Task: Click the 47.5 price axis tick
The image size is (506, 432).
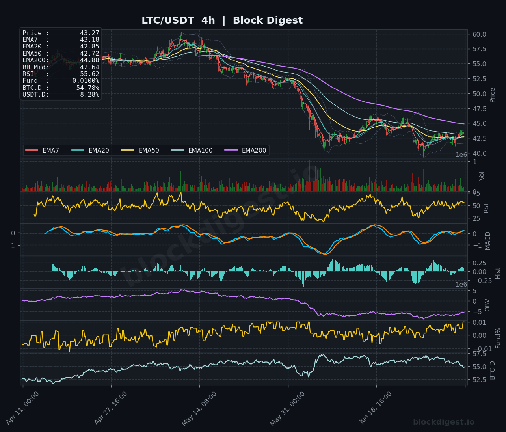Action: click(x=479, y=109)
